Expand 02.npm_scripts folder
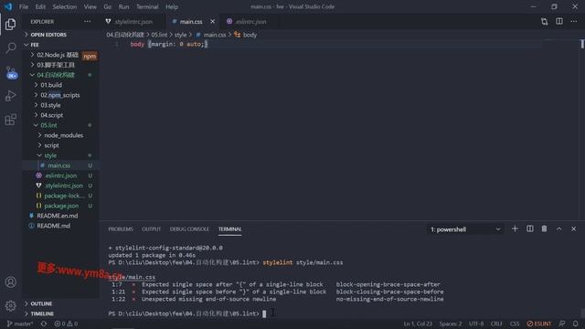 pyautogui.click(x=60, y=95)
